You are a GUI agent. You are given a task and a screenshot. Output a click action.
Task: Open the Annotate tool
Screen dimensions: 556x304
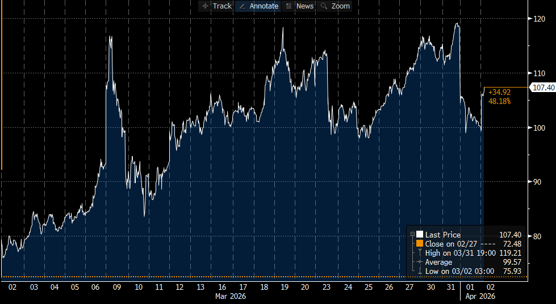258,6
